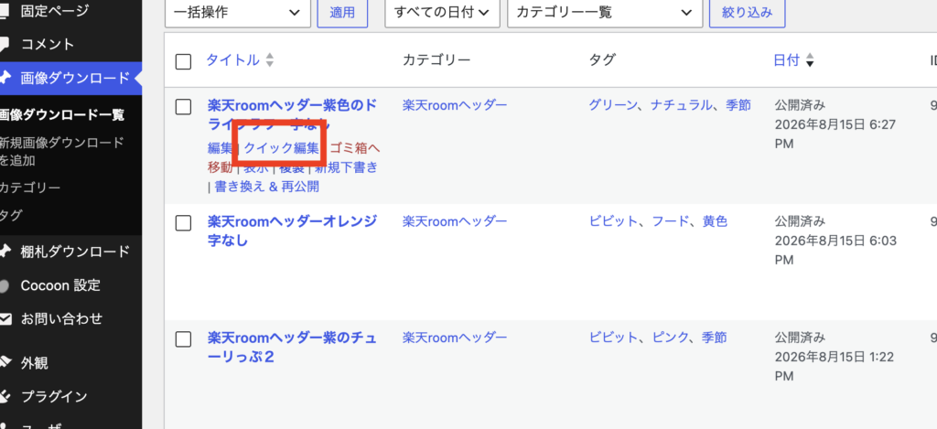Click 楽天roomヘッダー category in チューリっぷ row
Screen dimensions: 937x429
[x=455, y=338]
